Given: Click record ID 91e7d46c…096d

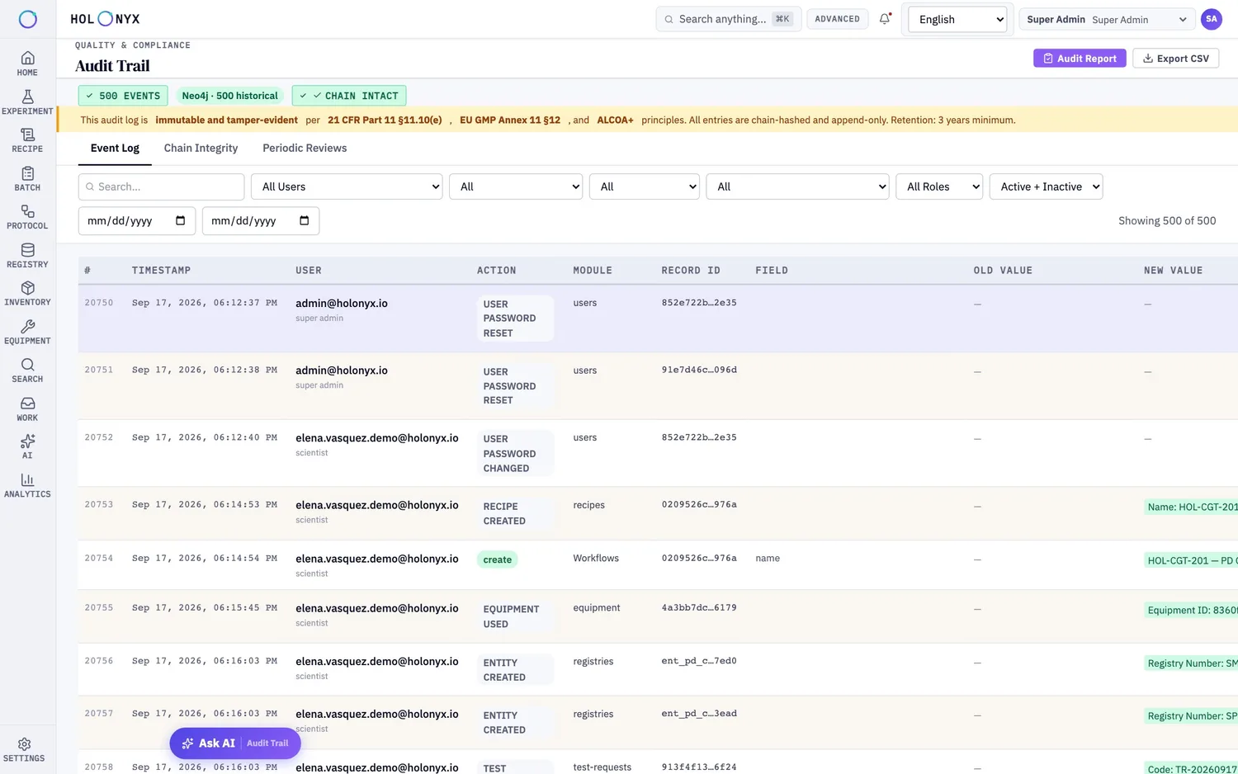Looking at the screenshot, I should tap(698, 370).
